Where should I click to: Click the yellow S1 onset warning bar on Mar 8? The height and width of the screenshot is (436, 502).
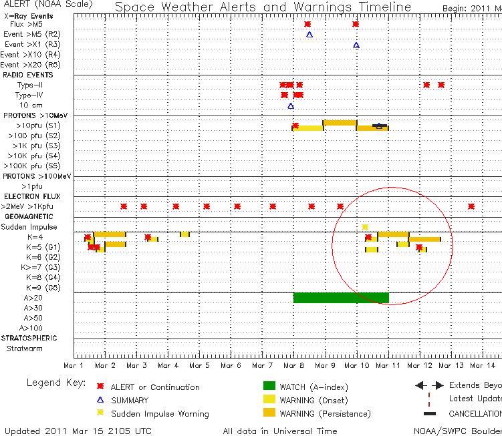[308, 128]
